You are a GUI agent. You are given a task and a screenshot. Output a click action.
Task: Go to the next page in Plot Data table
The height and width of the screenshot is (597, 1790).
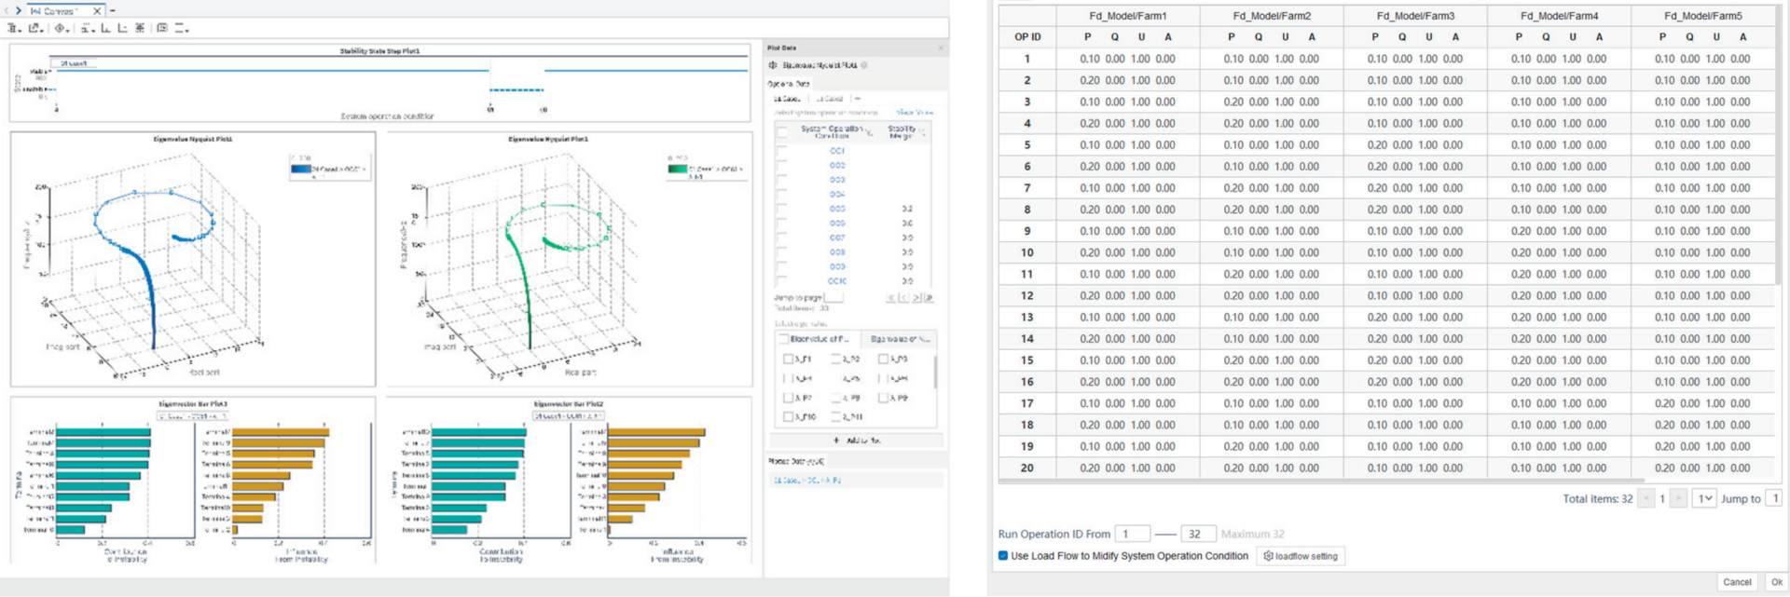(x=916, y=298)
